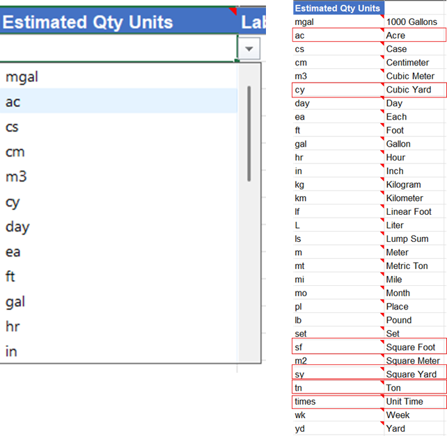Open the Estimated Qty Units dropdown arrow
Image resolution: width=447 pixels, height=436 pixels.
point(249,49)
